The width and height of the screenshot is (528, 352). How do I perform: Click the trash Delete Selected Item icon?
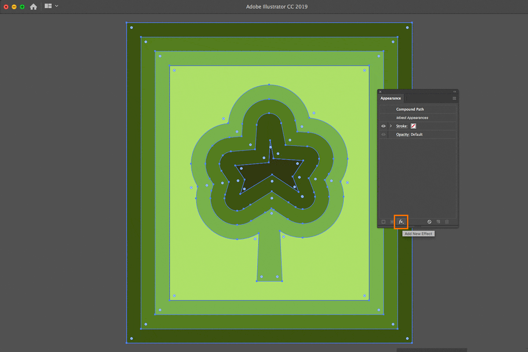coord(447,222)
